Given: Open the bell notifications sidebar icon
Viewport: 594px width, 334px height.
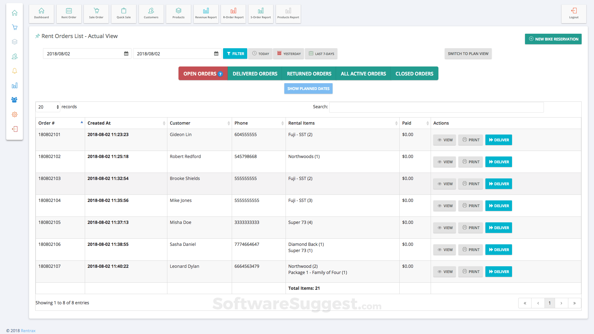Looking at the screenshot, I should coord(15,71).
